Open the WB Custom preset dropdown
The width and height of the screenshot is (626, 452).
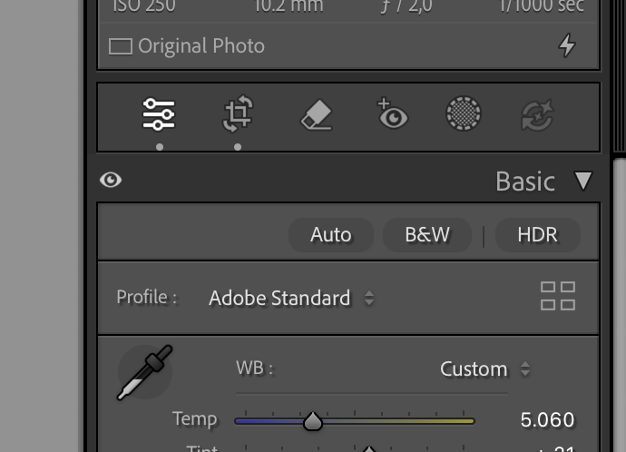(485, 368)
